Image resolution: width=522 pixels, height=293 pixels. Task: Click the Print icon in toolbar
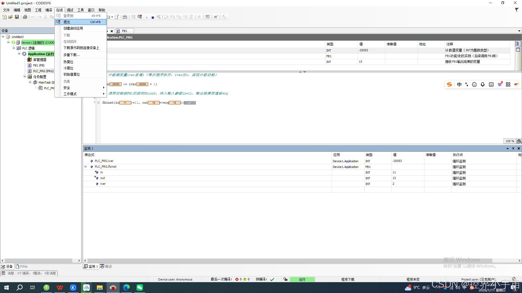[25, 17]
